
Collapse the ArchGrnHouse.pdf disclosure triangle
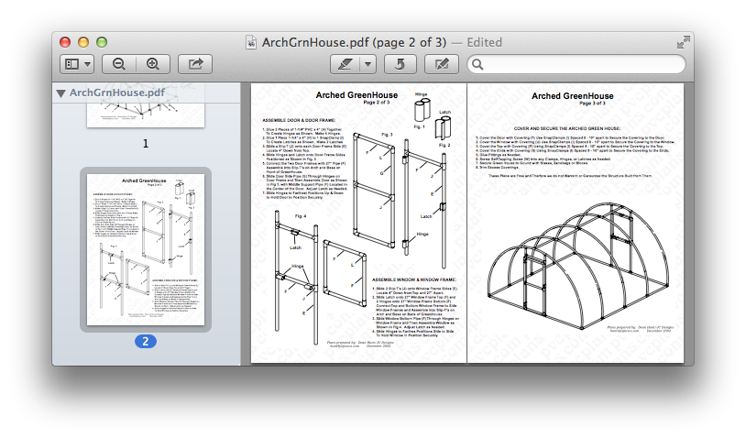60,93
